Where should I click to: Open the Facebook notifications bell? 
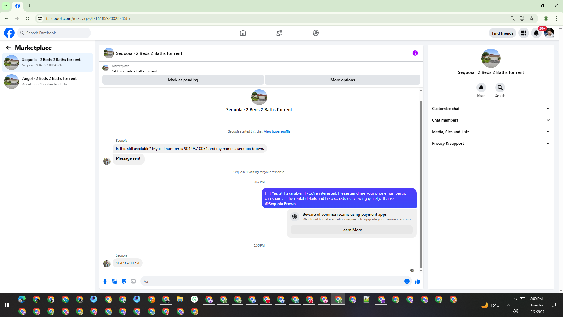pos(536,33)
